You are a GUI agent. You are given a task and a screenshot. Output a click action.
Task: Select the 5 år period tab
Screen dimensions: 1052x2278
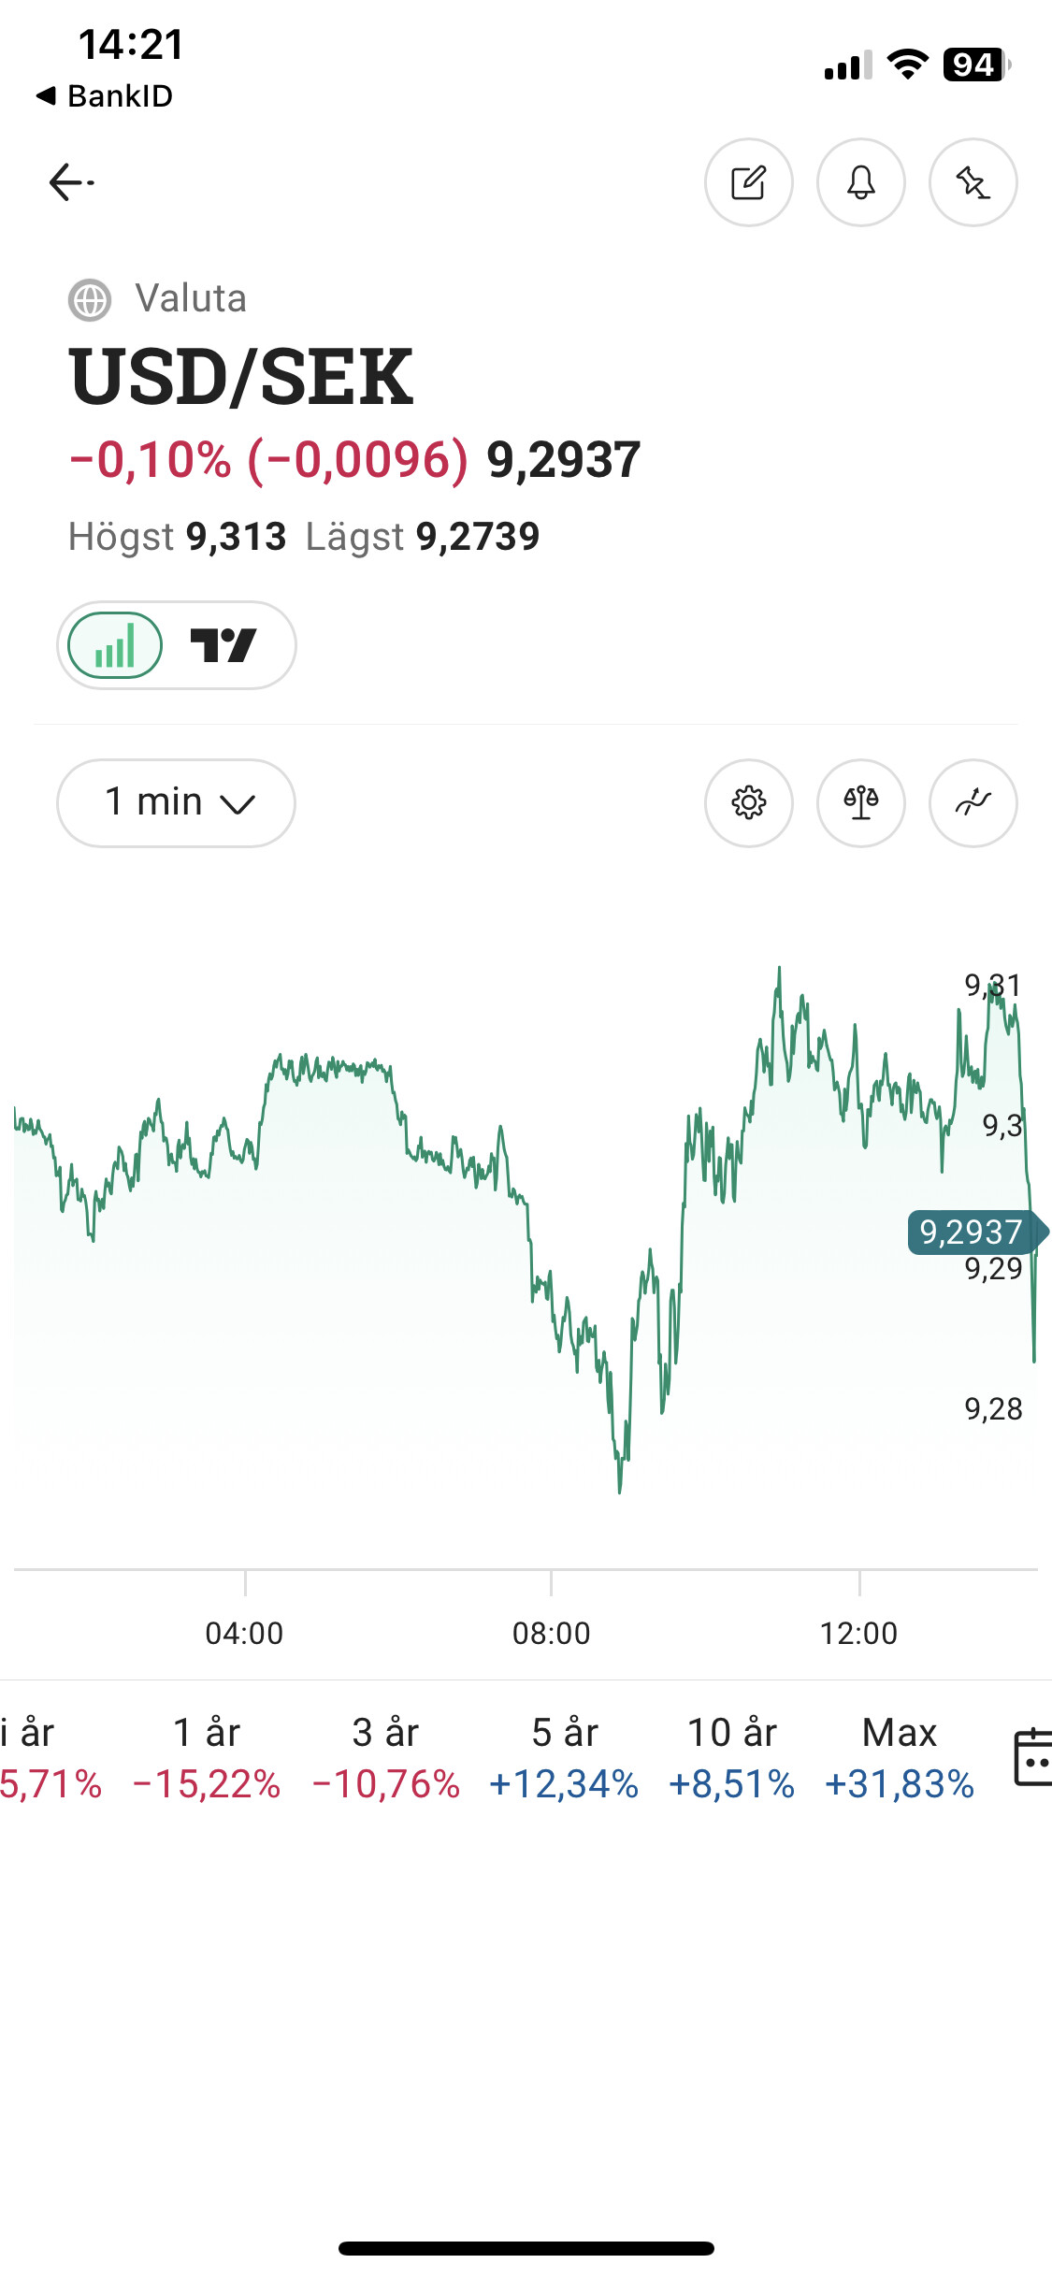[564, 1758]
